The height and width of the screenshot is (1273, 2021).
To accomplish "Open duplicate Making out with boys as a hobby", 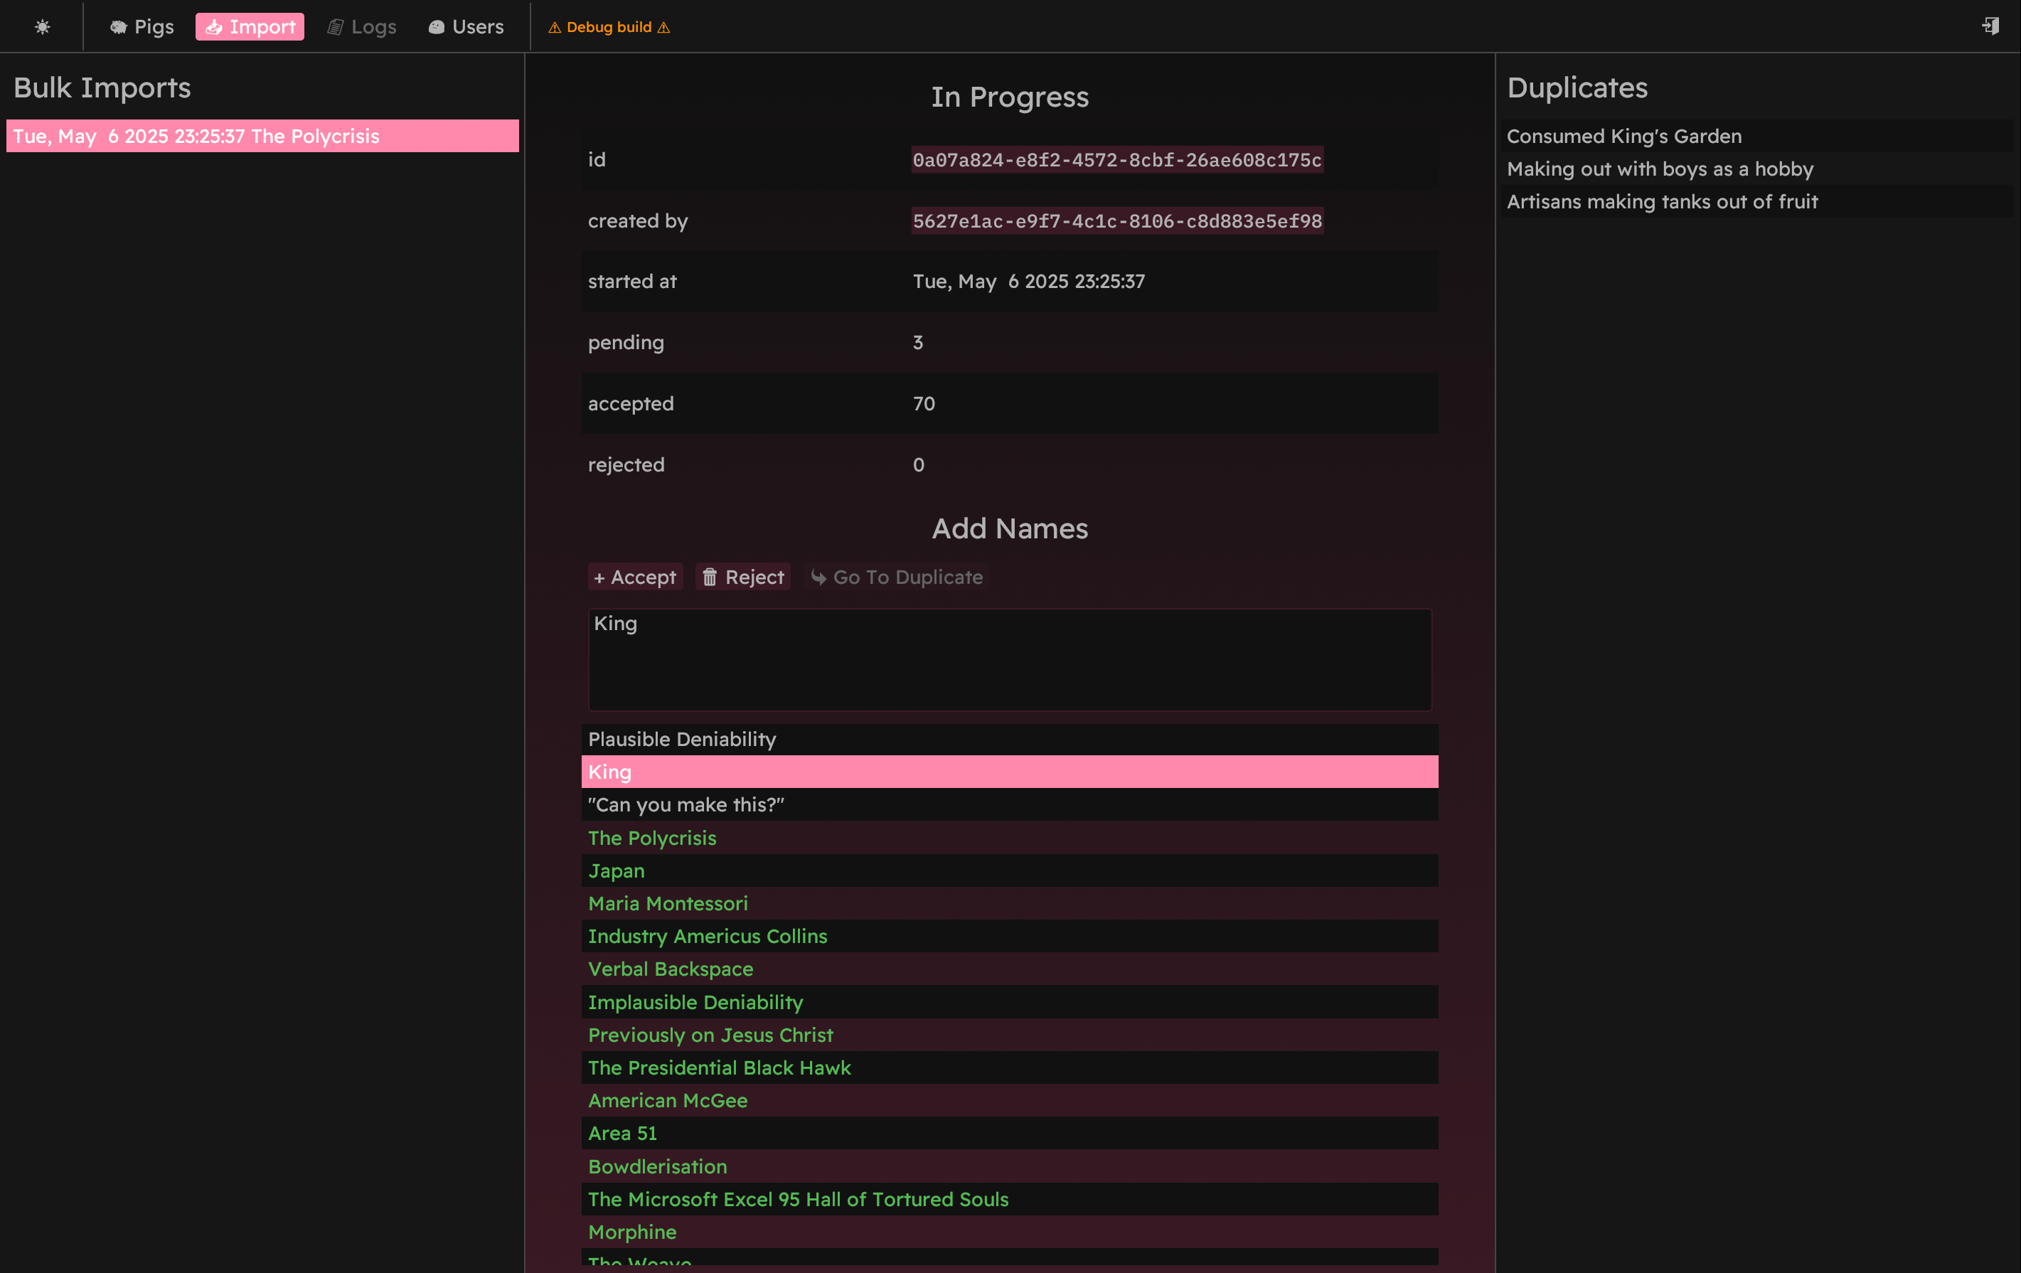I will coord(1757,169).
